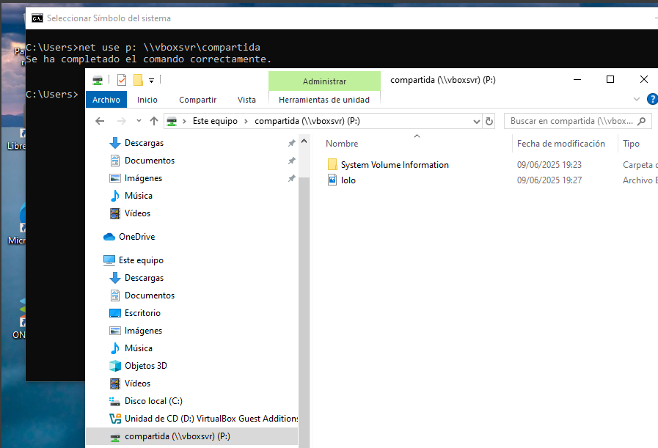
Task: Switch to the Inicio ribbon tab
Action: tap(147, 100)
